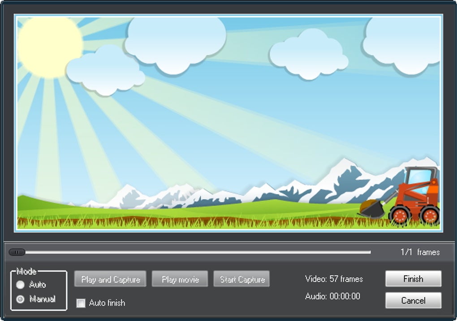Viewport: 457px width, 321px height.
Task: Click the "Video: 57 frames" label
Action: pos(334,279)
